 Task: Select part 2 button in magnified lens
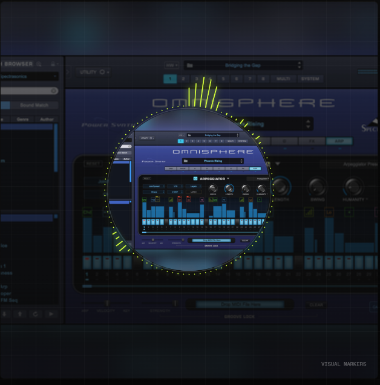click(186, 141)
